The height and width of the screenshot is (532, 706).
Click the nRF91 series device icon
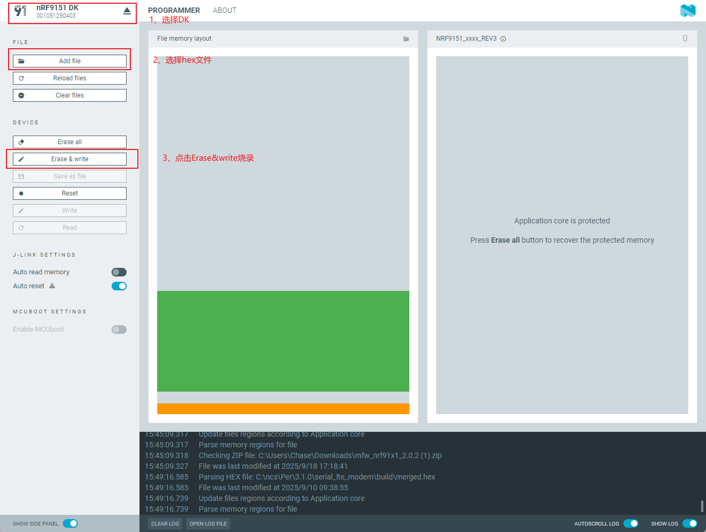(20, 11)
